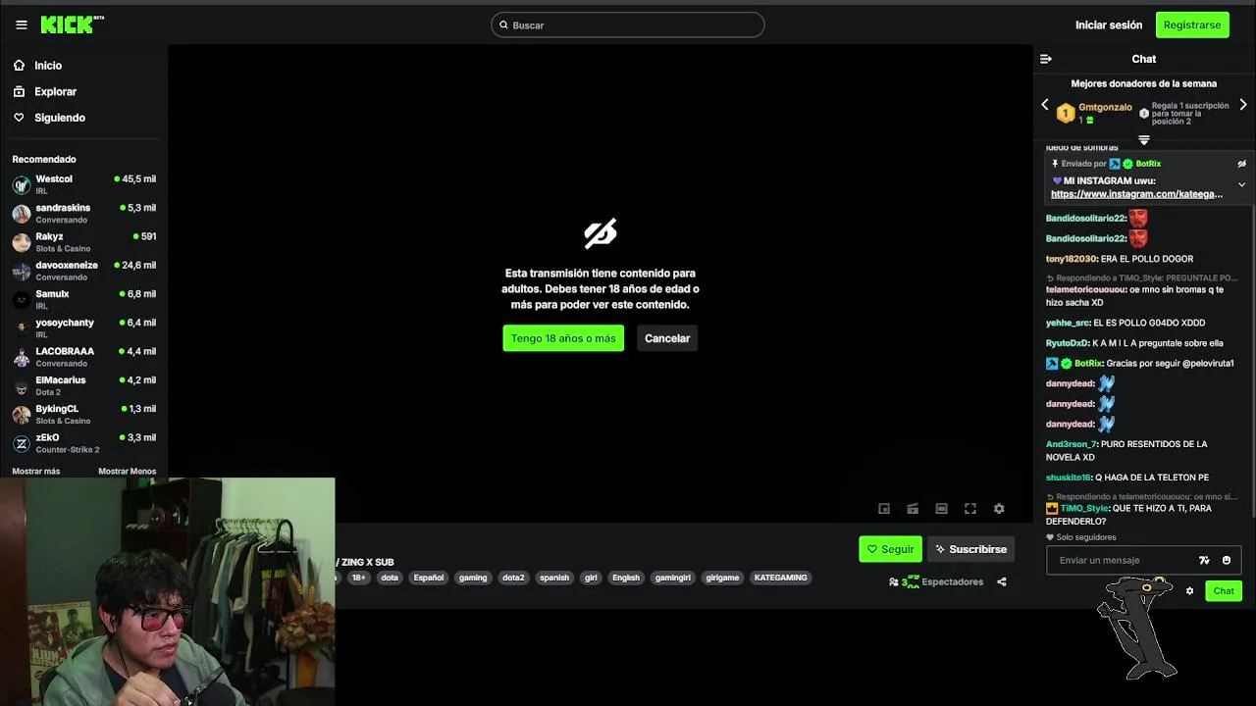1256x706 pixels.
Task: Open the emoji picker
Action: pyautogui.click(x=1227, y=560)
